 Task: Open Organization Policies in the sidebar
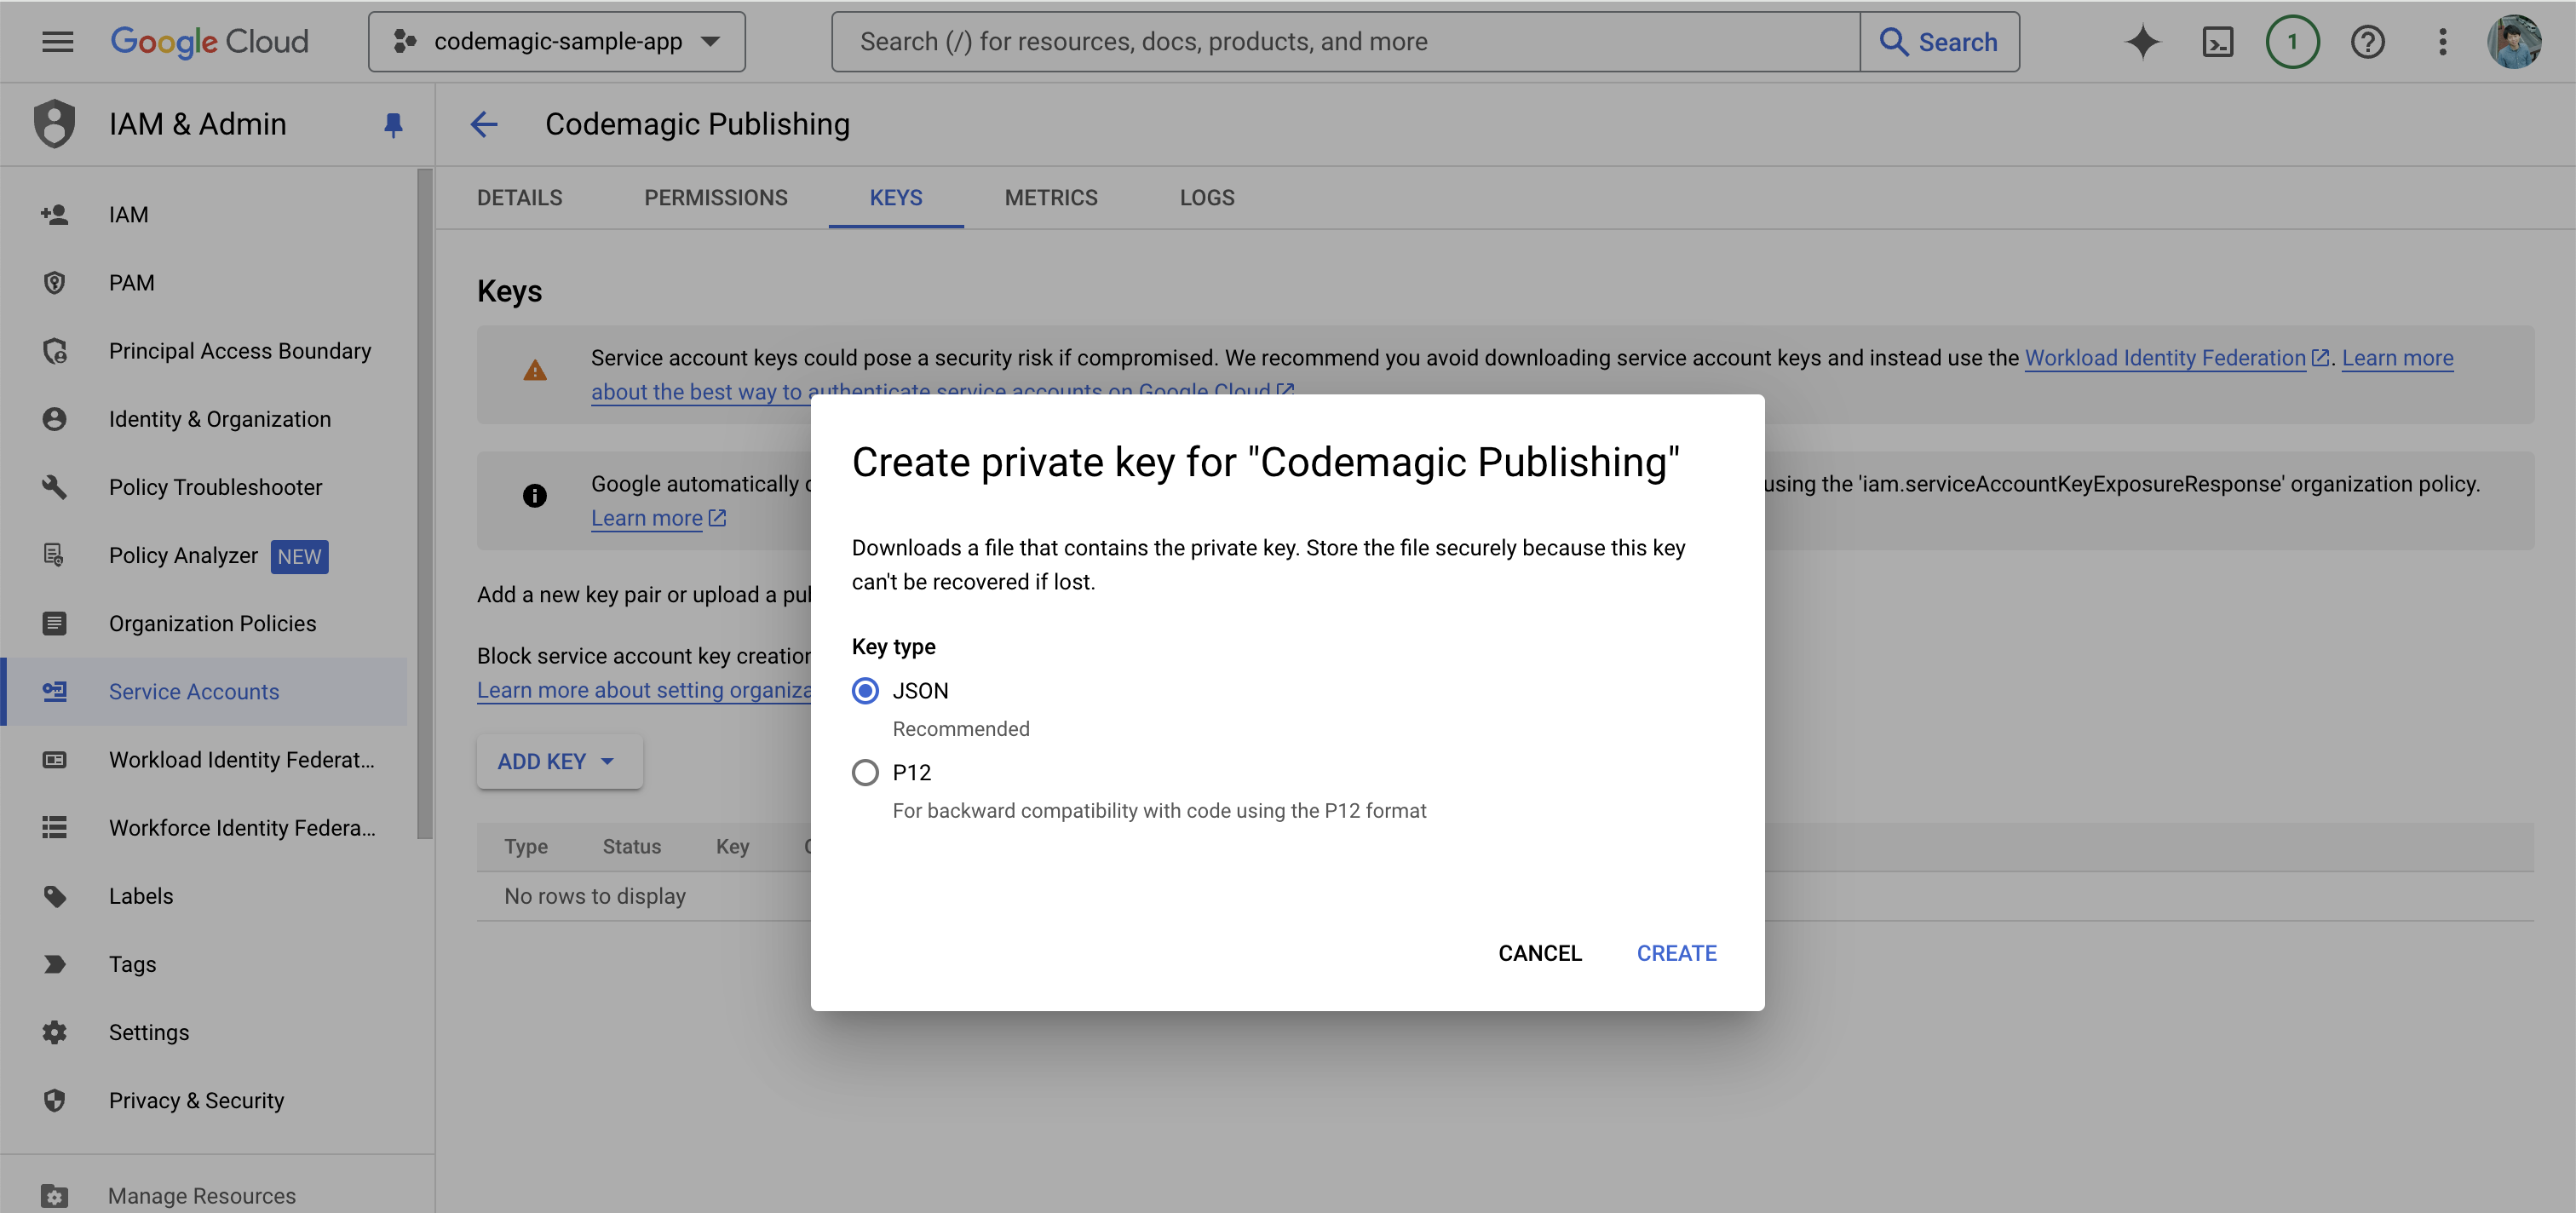[x=204, y=623]
